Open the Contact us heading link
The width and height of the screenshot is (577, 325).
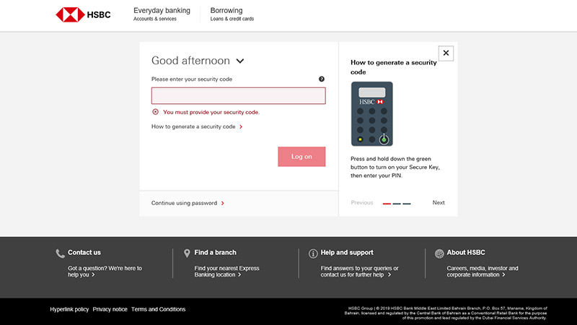[x=84, y=252]
